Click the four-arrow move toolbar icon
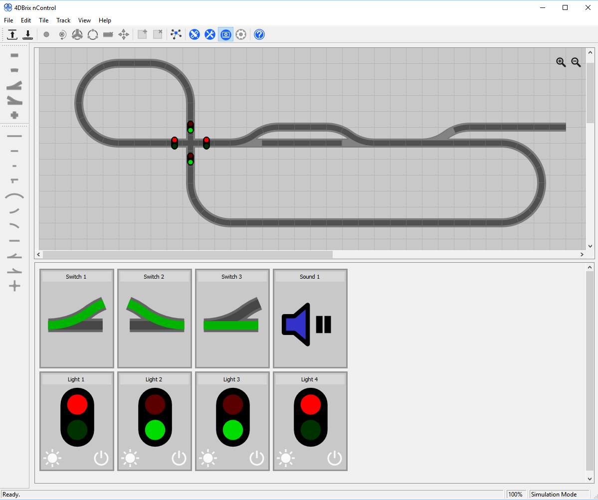598x500 pixels. coord(124,35)
